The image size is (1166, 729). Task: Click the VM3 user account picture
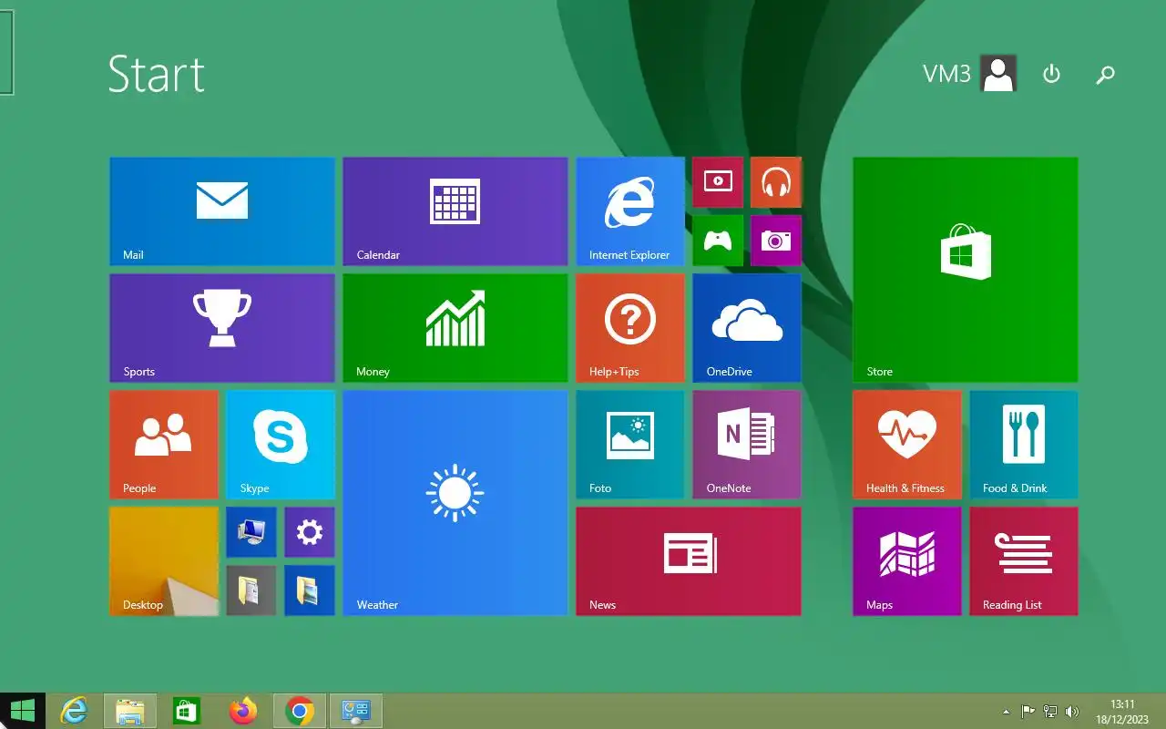[998, 74]
